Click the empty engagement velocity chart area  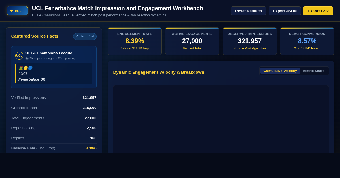[221, 119]
